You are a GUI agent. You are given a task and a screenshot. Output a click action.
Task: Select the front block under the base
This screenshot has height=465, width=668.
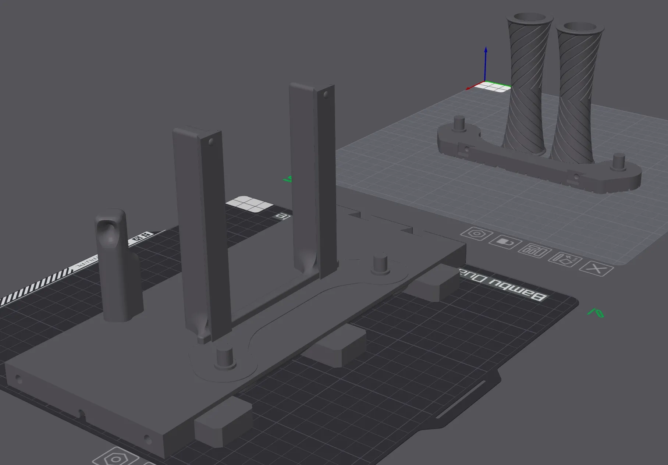[224, 422]
